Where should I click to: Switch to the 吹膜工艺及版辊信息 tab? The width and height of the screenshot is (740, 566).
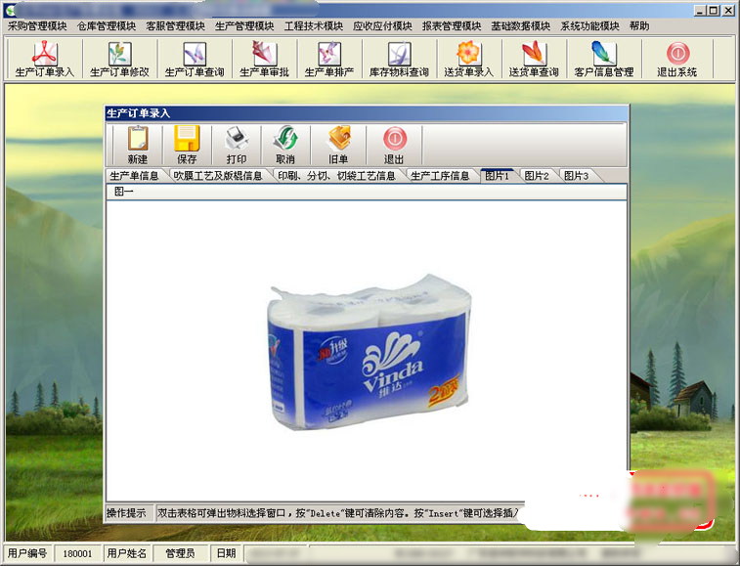click(218, 176)
